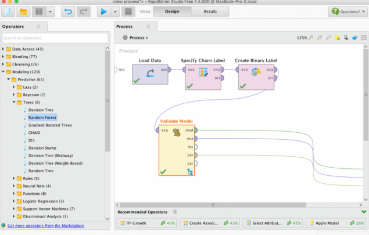Focus the Search for Operators field
The image size is (369, 235).
[55, 38]
